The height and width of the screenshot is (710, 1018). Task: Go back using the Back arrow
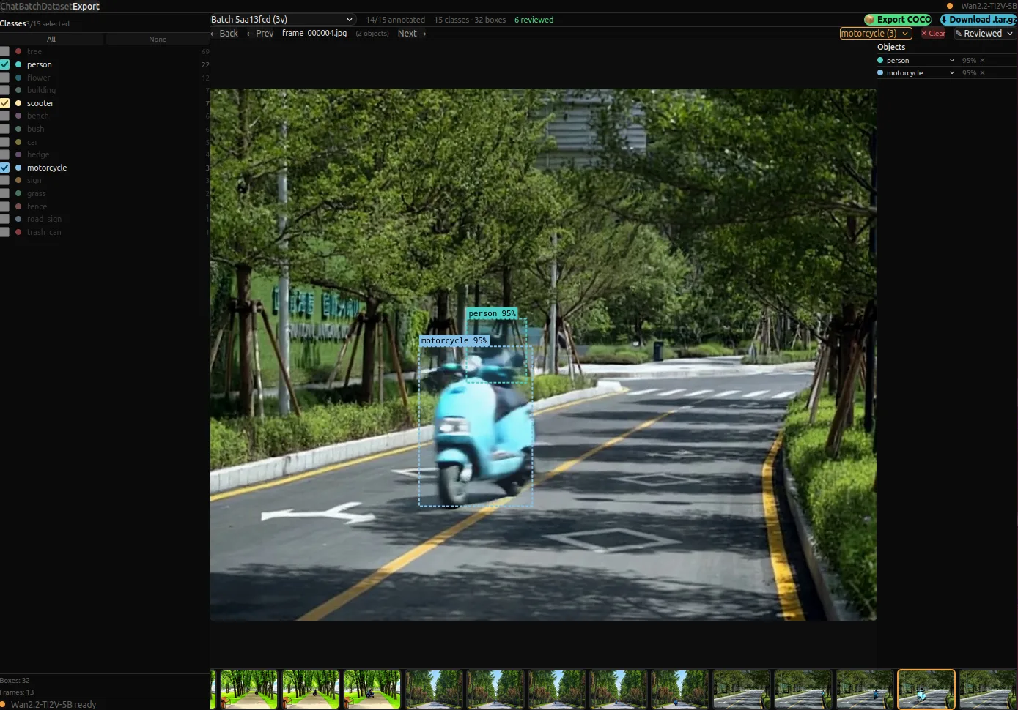(224, 34)
